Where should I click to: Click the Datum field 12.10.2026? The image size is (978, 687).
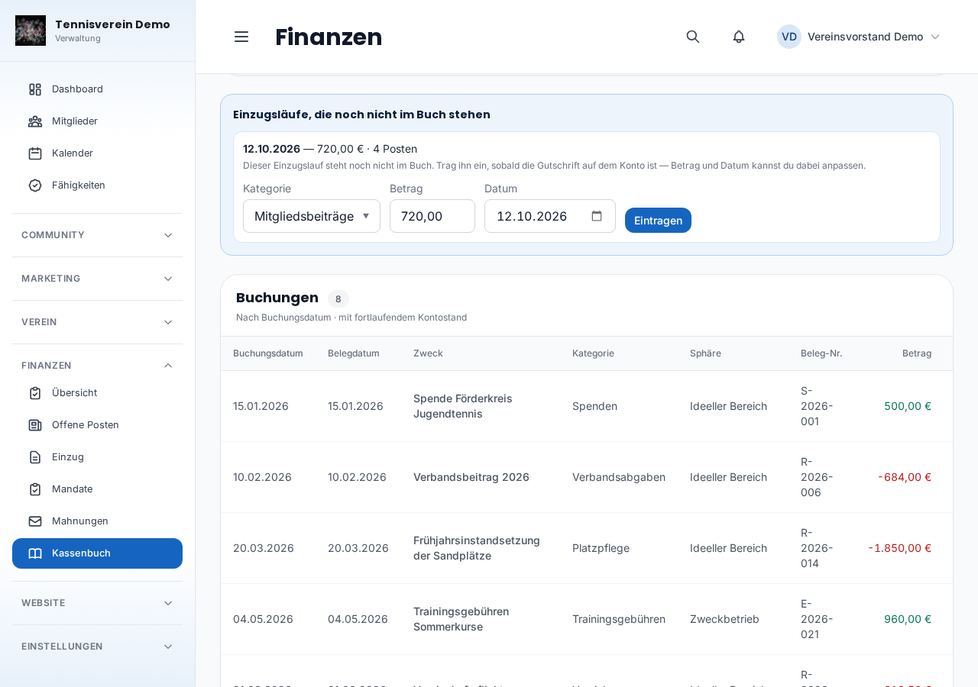(550, 216)
